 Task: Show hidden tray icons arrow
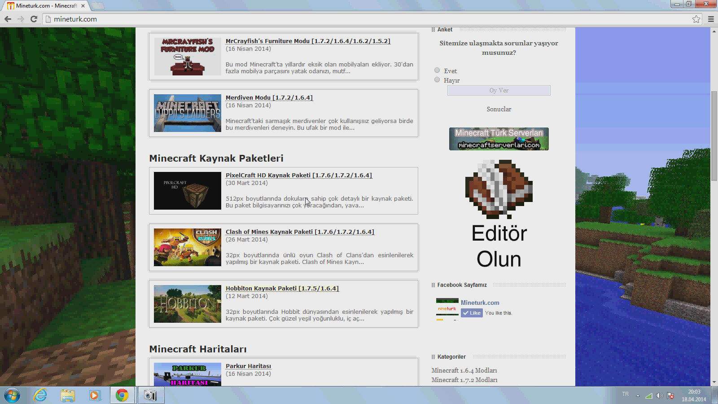click(638, 396)
